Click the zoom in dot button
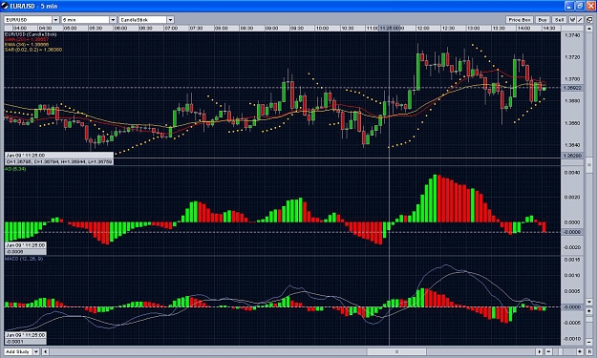 [x=580, y=351]
